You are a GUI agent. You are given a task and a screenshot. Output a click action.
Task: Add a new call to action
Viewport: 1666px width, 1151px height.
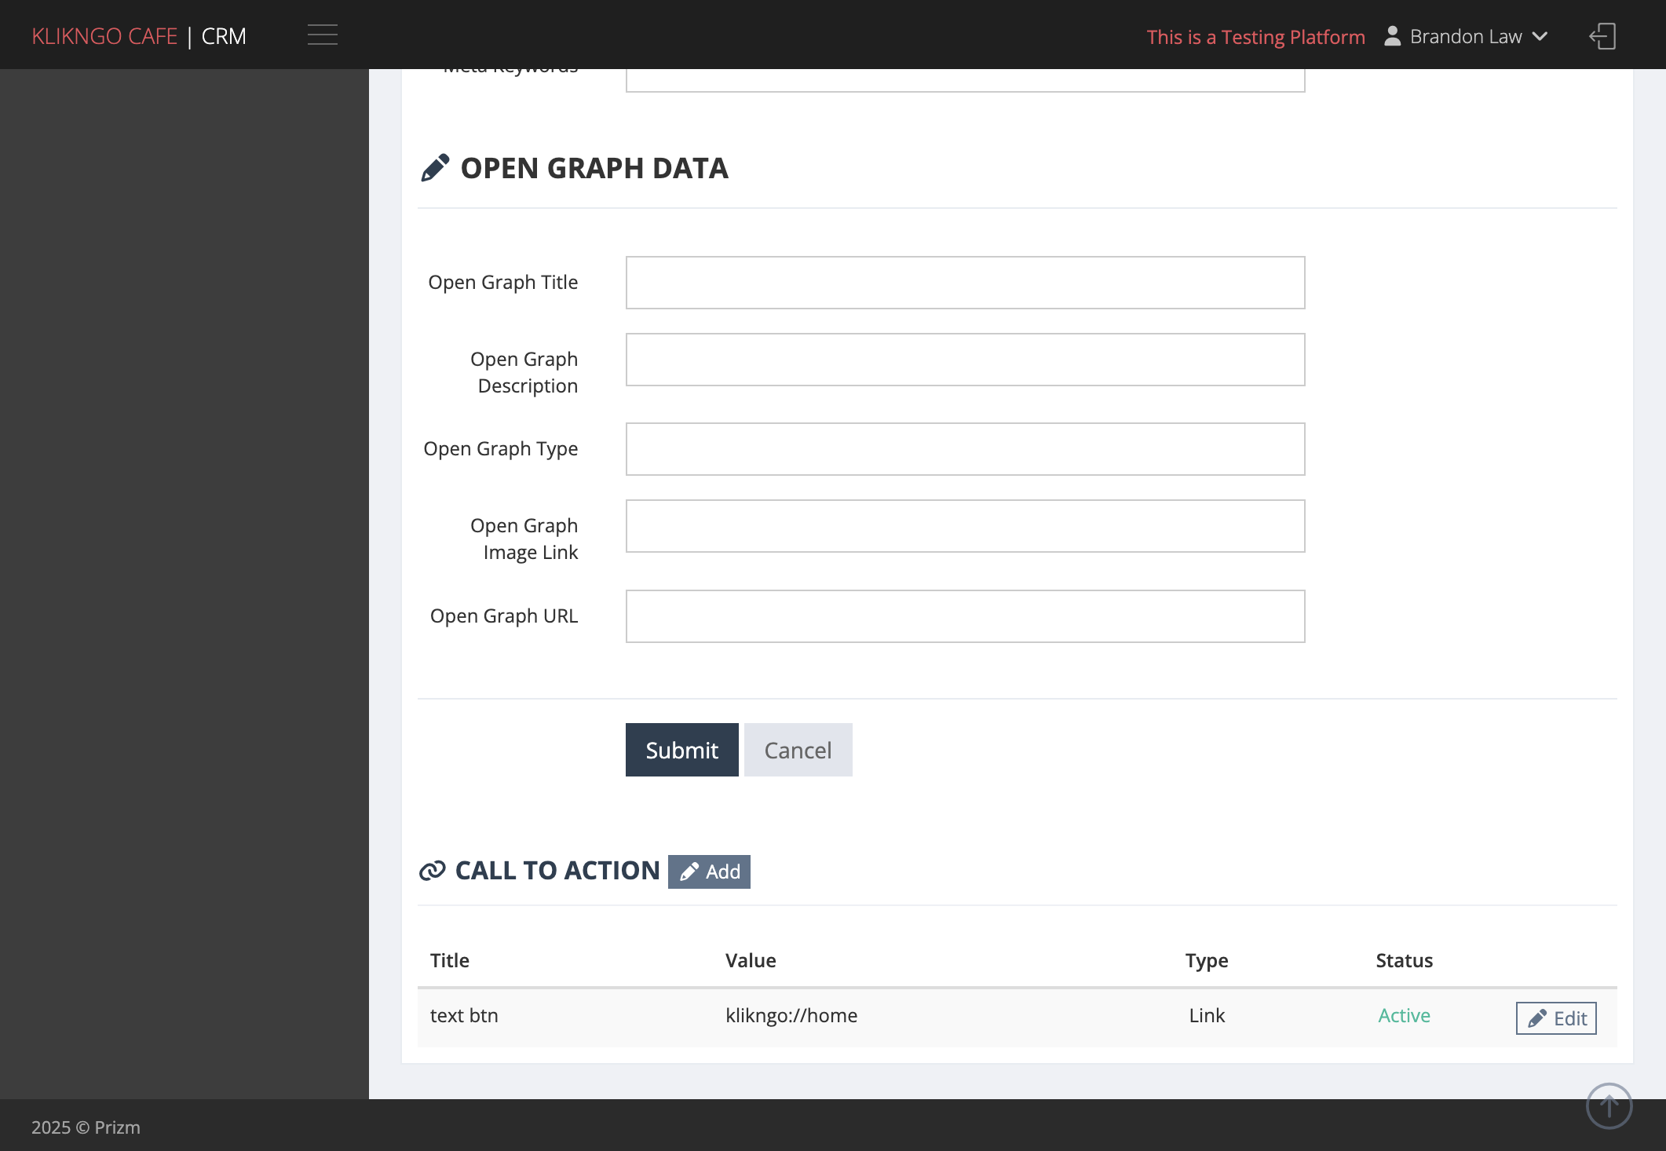tap(709, 871)
